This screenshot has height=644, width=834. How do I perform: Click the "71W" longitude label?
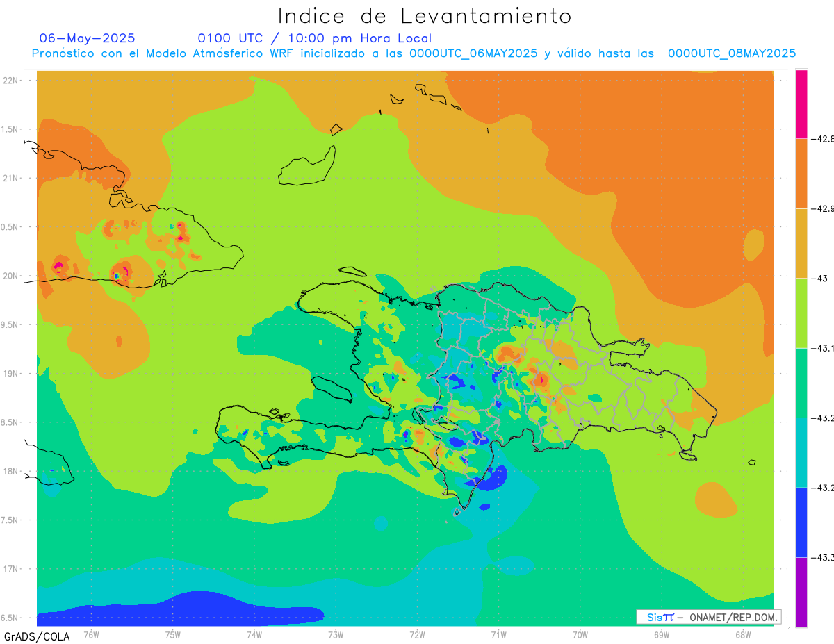tap(498, 634)
